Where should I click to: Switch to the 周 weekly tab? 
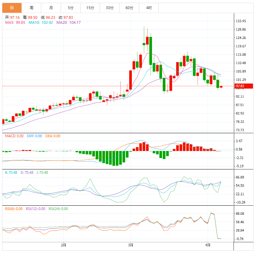coord(31,8)
